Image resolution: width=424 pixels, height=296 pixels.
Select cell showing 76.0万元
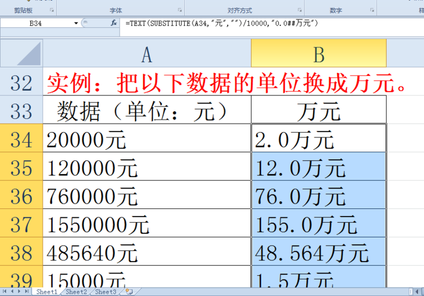pyautogui.click(x=319, y=195)
